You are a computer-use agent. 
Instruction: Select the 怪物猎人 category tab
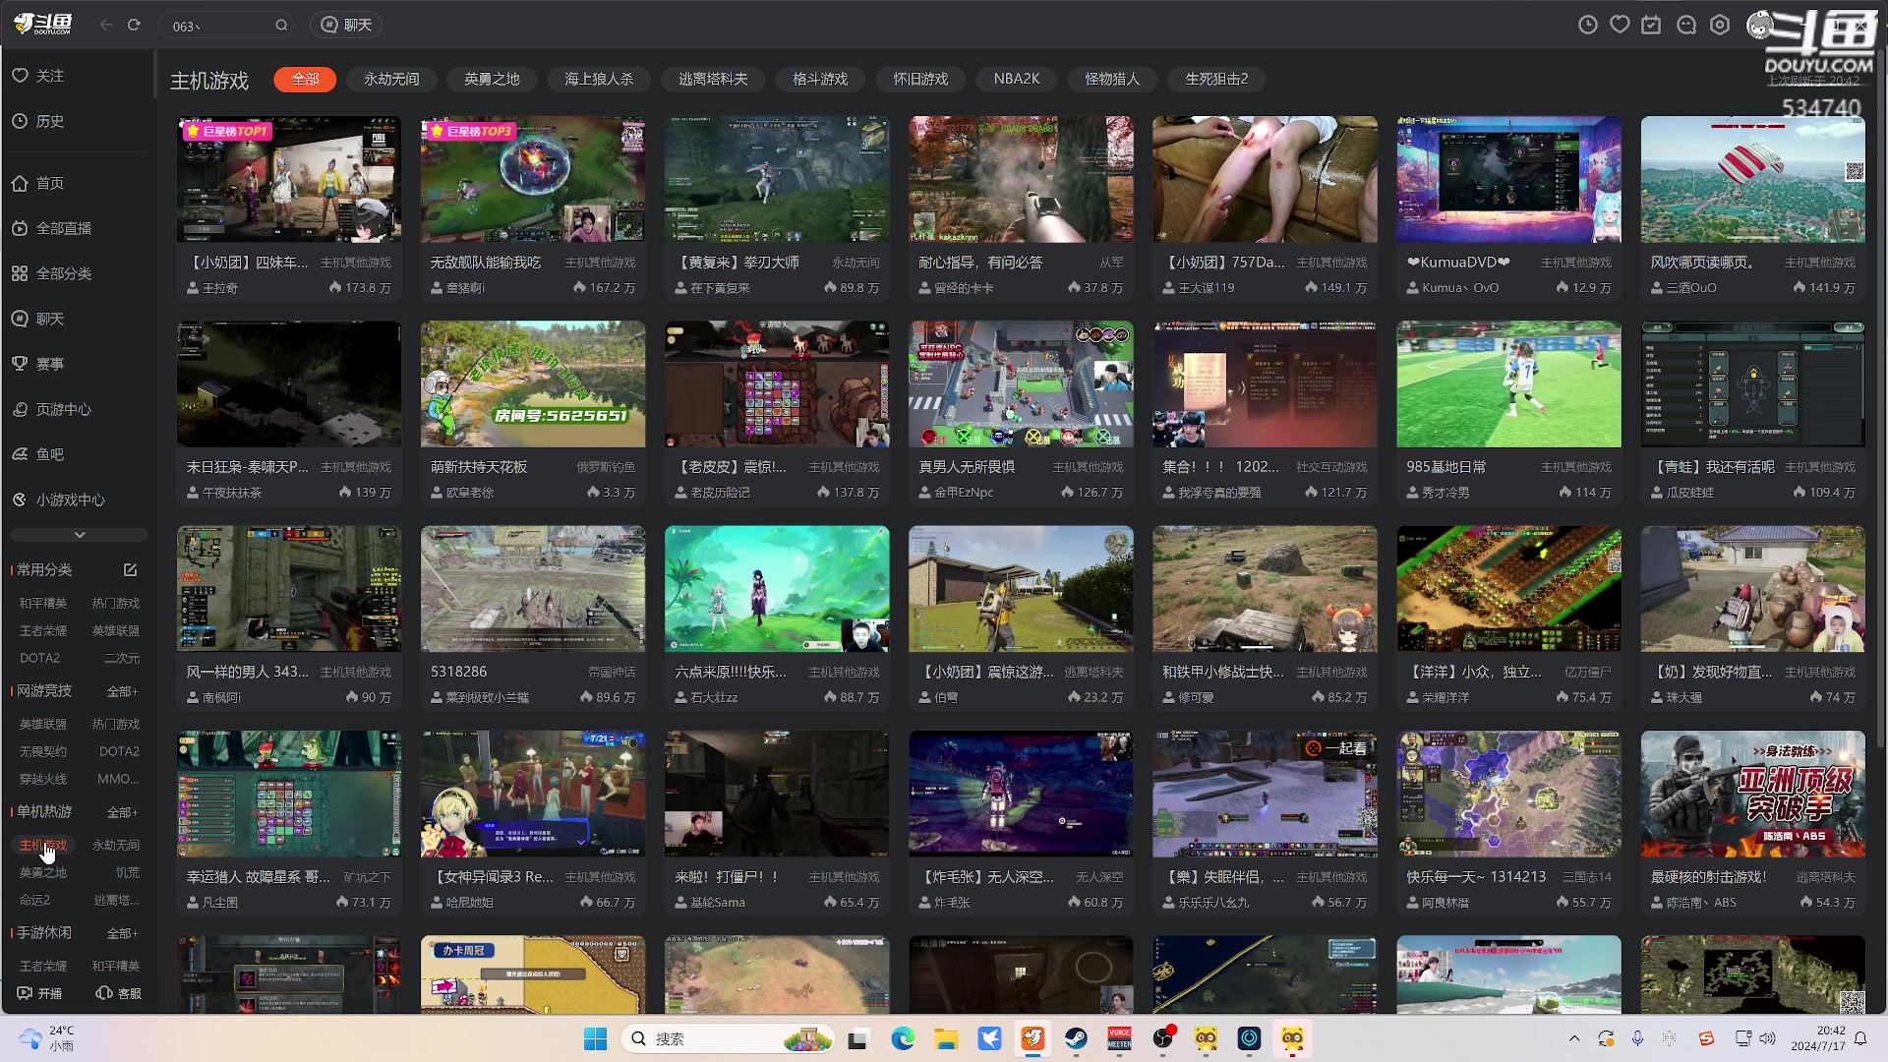coord(1112,79)
